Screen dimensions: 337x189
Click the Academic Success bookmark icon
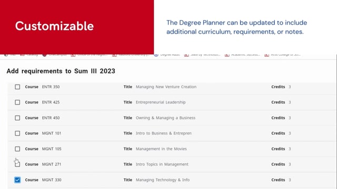point(227,55)
